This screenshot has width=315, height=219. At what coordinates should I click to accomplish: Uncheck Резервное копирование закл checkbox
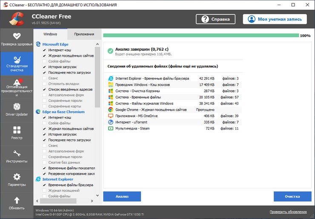pyautogui.click(x=44, y=174)
